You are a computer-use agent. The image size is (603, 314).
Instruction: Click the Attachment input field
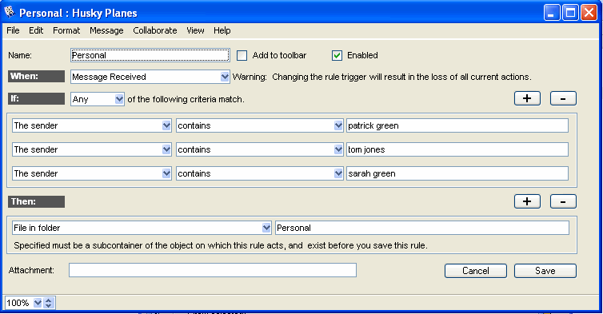pyautogui.click(x=213, y=270)
